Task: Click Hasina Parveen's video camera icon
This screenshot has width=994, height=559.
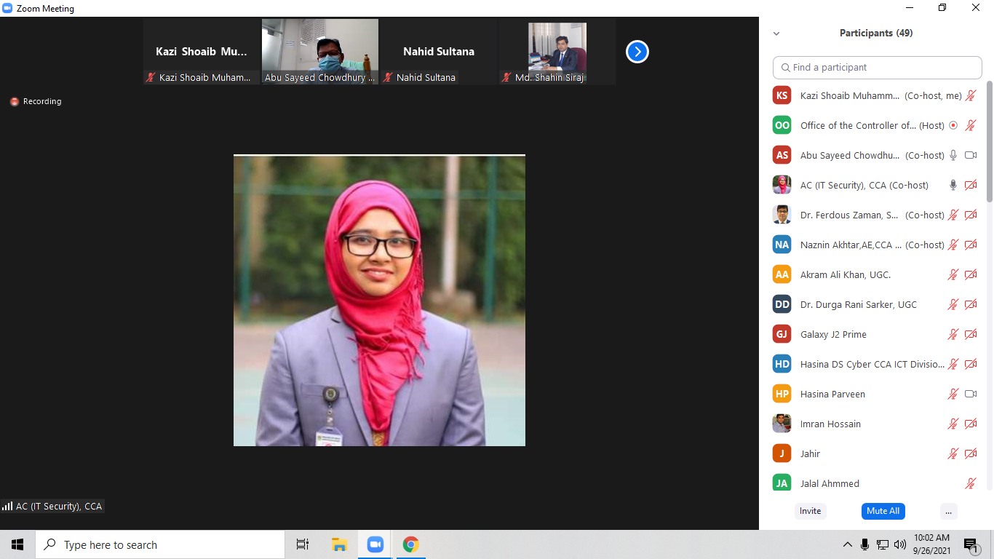Action: (970, 394)
